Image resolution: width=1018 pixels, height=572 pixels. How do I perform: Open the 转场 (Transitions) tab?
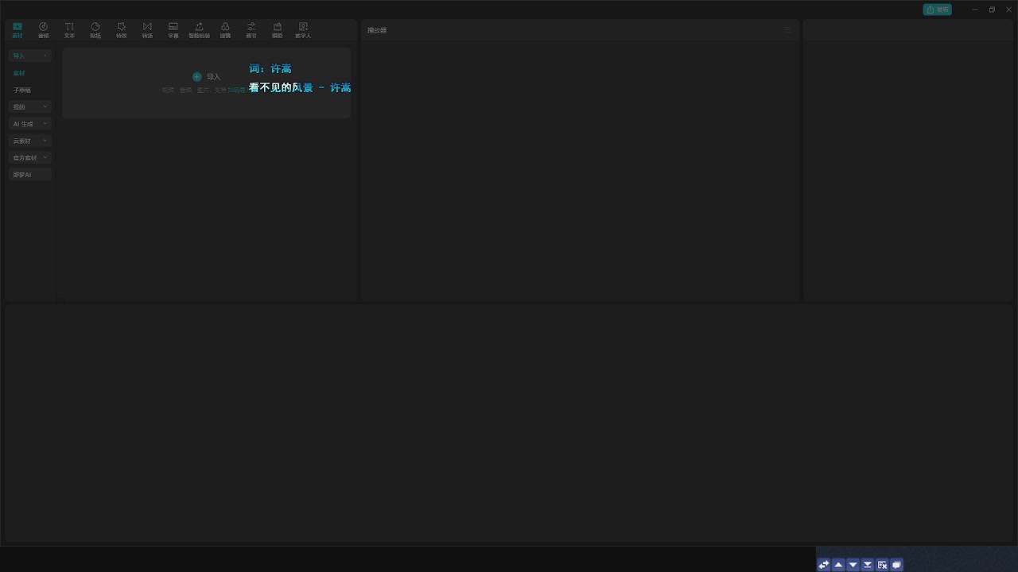147,30
